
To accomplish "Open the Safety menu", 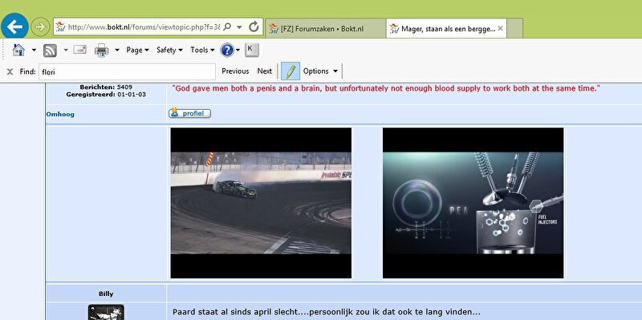I will [x=169, y=50].
